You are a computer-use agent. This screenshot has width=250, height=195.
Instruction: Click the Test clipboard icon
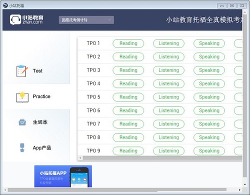[22, 71]
